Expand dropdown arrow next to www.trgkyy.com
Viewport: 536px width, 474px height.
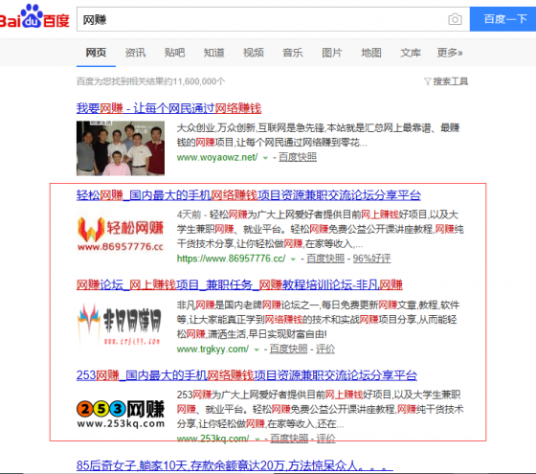click(257, 350)
